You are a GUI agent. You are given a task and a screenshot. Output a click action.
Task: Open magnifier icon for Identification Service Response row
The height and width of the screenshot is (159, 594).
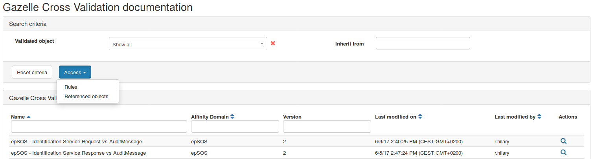(563, 152)
